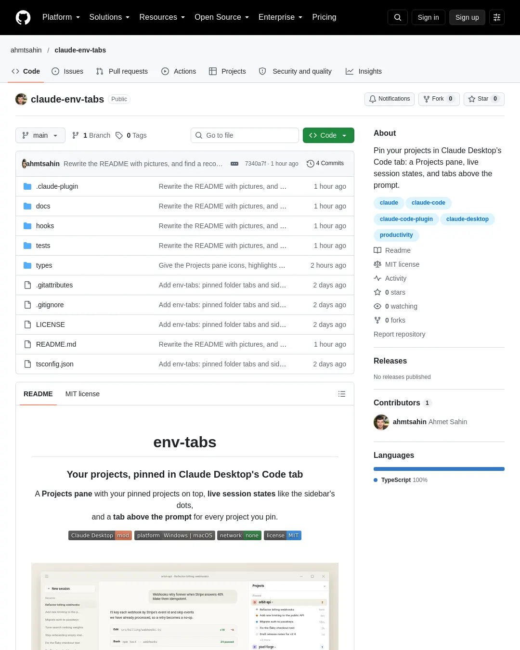Open the Releases heading link
The image size is (520, 650).
tap(390, 361)
